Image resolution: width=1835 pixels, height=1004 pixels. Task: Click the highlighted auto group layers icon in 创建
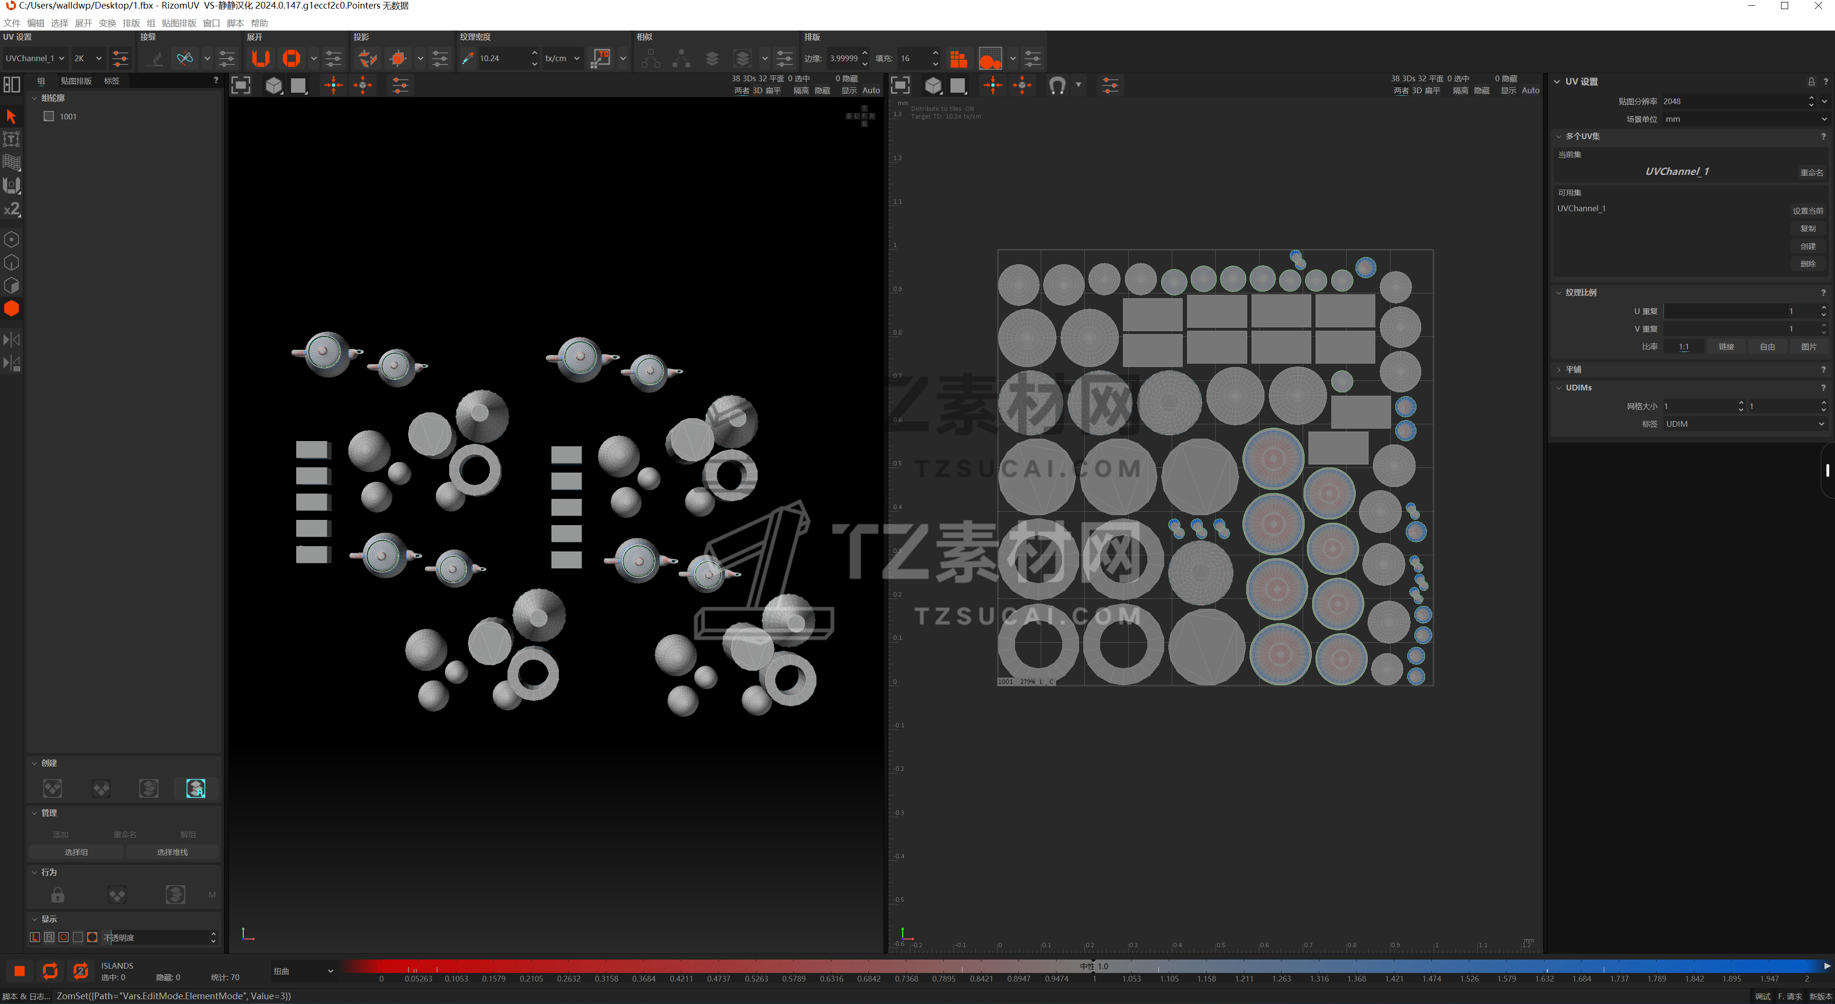click(x=196, y=788)
